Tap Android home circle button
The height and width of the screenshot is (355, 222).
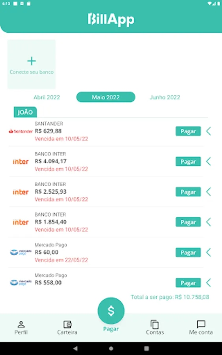(111, 348)
